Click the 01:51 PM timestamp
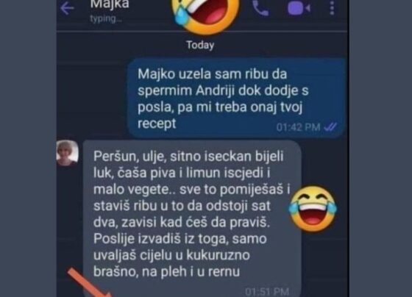 pos(267,292)
